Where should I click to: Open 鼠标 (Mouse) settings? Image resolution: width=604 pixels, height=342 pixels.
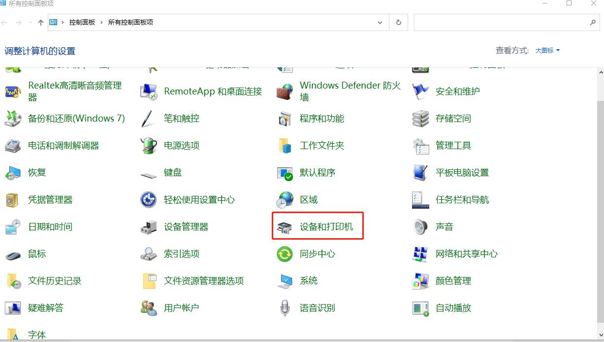pos(37,253)
